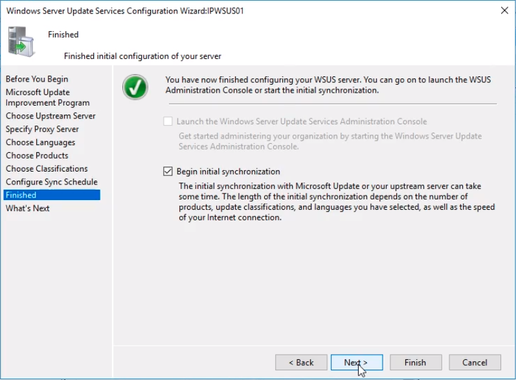Screen dimensions: 516x380
Task: Click the Back button
Action: tap(301, 363)
